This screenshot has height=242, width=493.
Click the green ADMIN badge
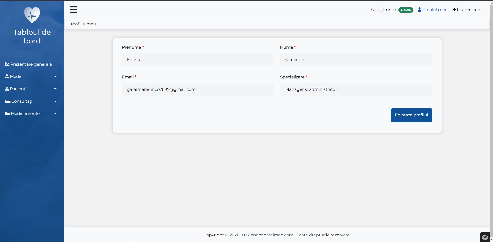click(406, 10)
